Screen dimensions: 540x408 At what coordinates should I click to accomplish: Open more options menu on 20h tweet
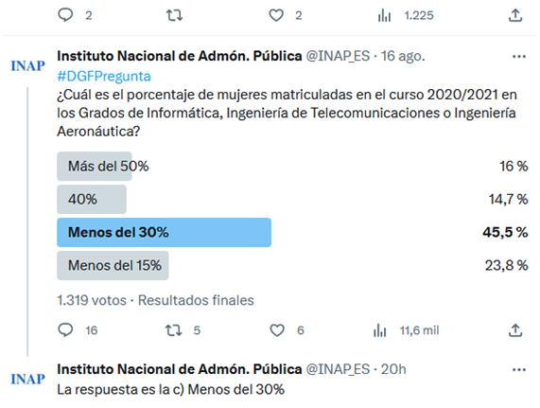(x=519, y=370)
